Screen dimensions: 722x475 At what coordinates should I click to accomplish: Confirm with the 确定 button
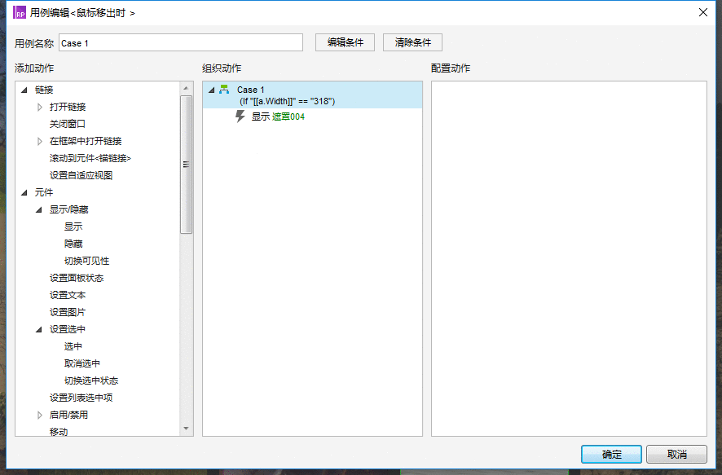[611, 455]
